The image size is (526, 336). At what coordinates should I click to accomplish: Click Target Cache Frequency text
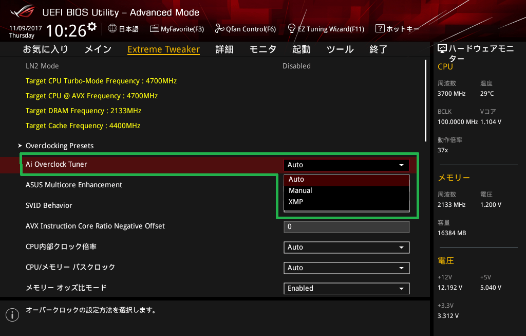(x=83, y=126)
